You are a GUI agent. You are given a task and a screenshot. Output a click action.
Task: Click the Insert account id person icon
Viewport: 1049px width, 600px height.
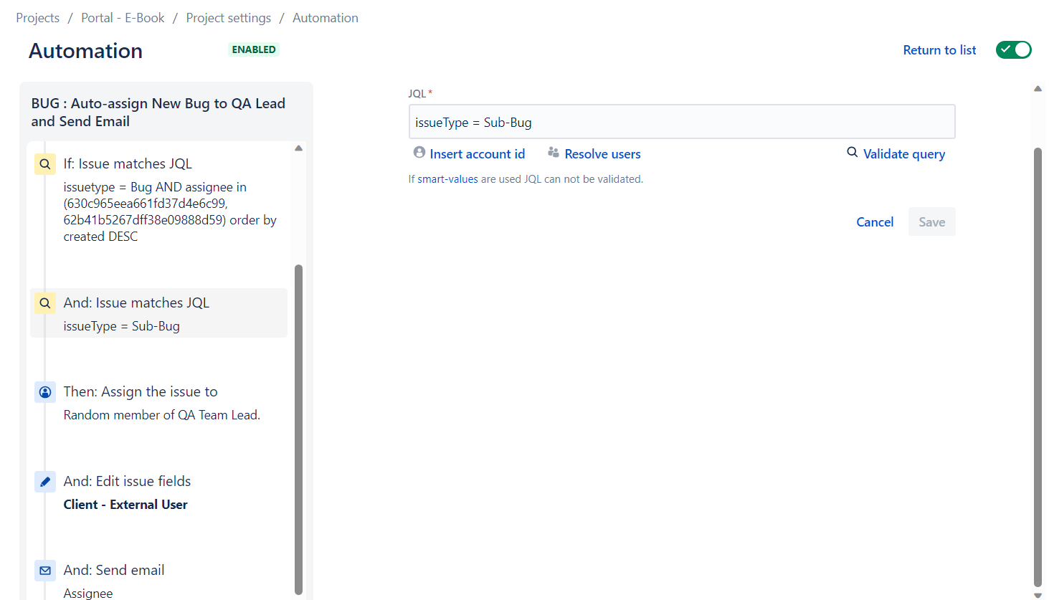419,153
